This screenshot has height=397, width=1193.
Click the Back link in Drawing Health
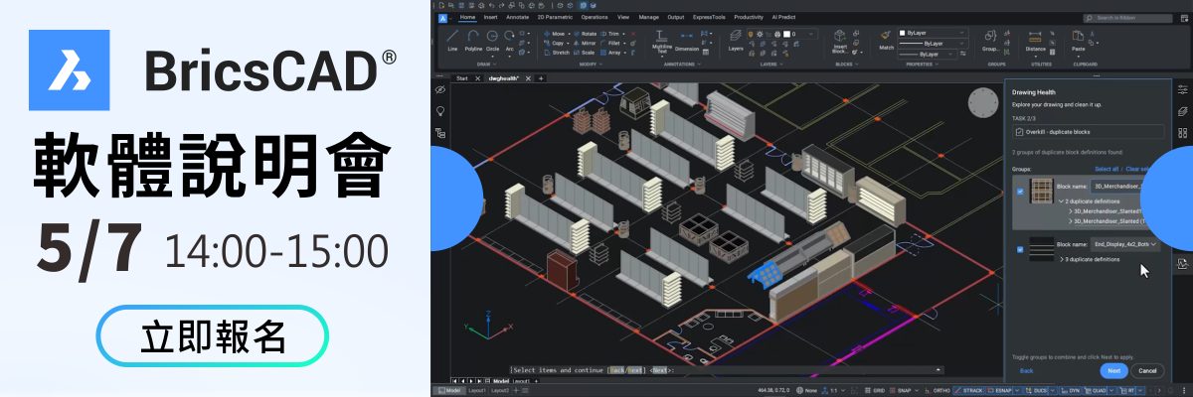click(x=1027, y=370)
